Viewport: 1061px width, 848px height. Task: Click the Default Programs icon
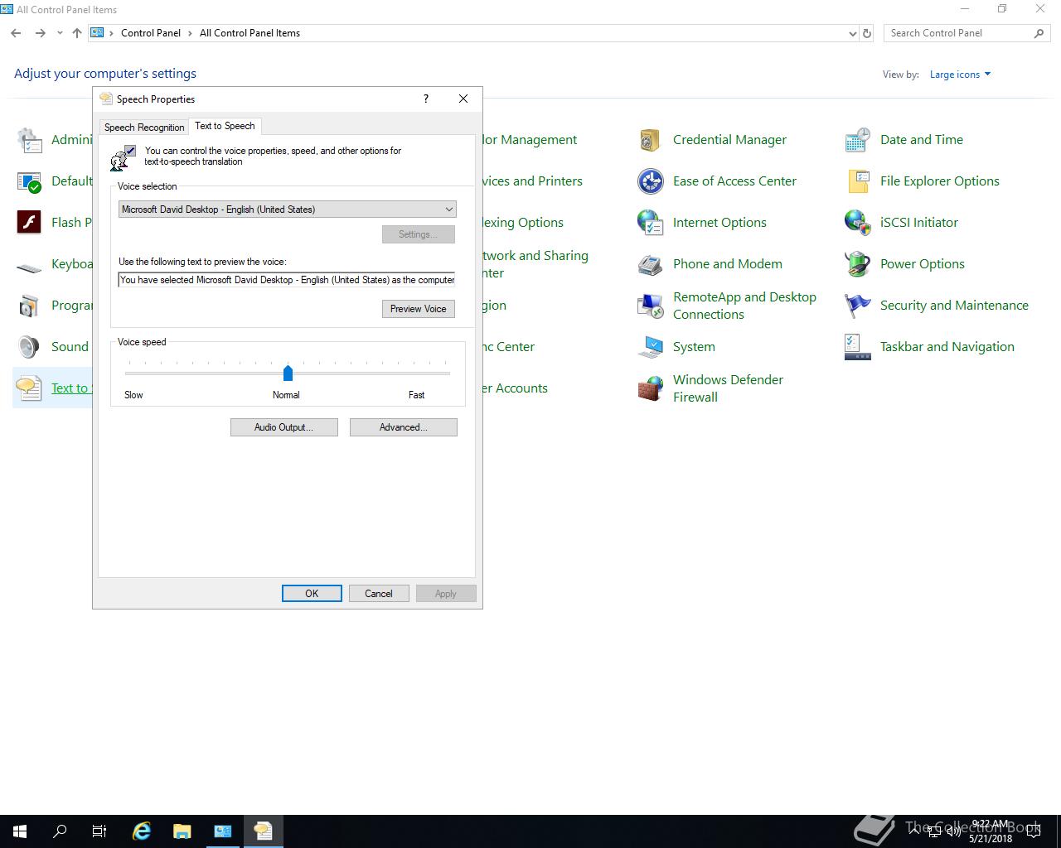tap(29, 181)
